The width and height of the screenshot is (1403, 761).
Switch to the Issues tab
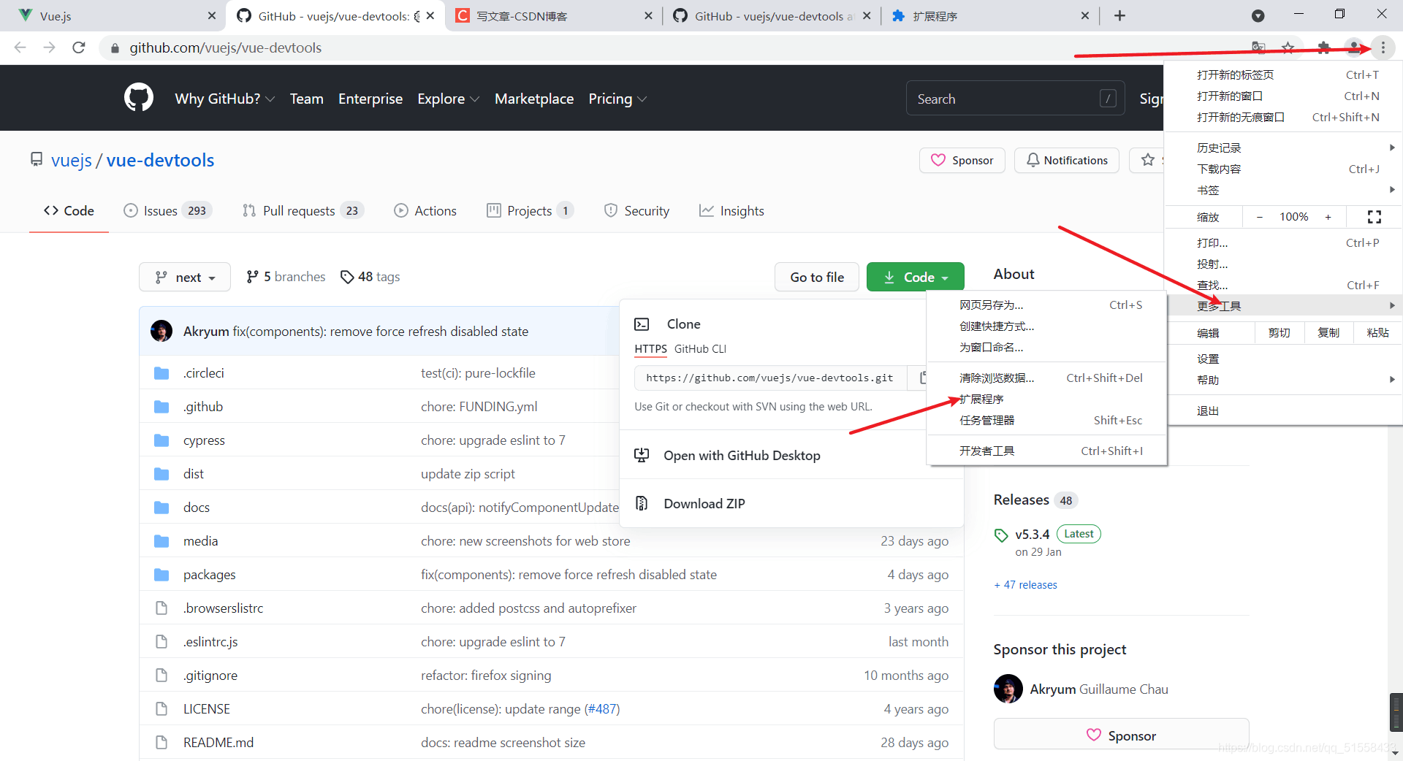point(167,211)
